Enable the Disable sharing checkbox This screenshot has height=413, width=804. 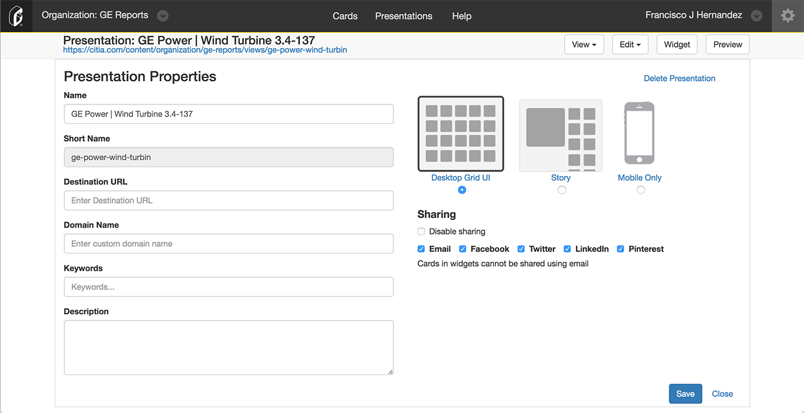click(421, 232)
